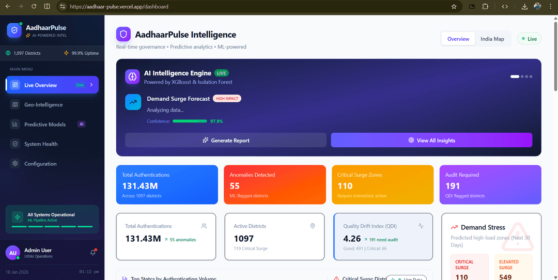The height and width of the screenshot is (280, 558).
Task: Click the users icon in Total Authentications card
Action: click(204, 226)
